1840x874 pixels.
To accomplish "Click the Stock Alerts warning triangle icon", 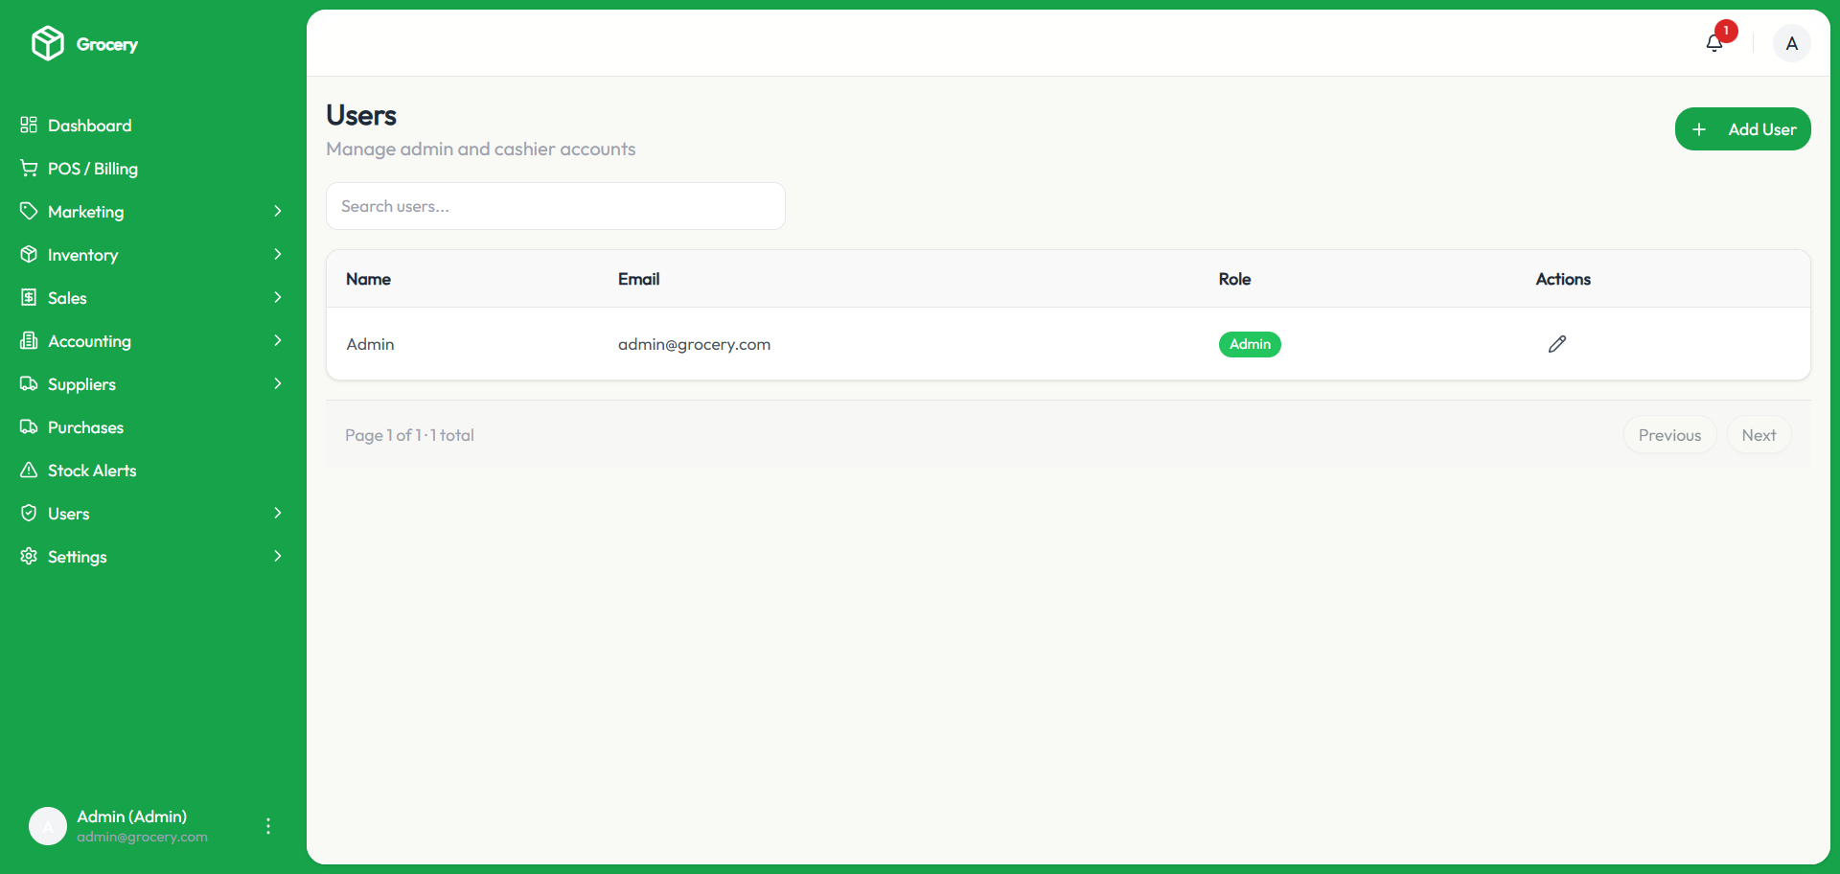I will click(29, 471).
